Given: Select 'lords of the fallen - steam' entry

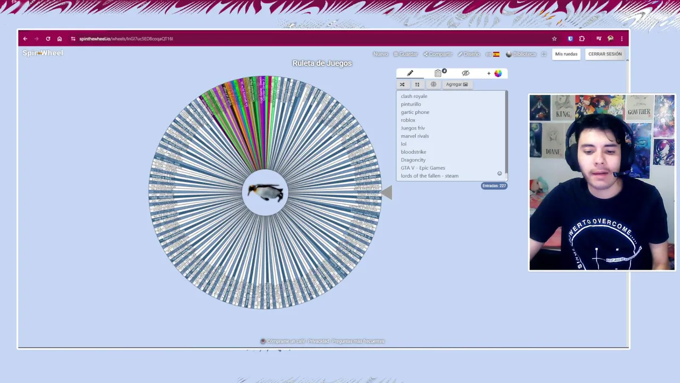Looking at the screenshot, I should [429, 176].
